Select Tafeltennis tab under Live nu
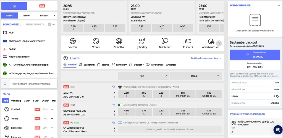Viewport: 283px width, 138px height. click(x=155, y=65)
